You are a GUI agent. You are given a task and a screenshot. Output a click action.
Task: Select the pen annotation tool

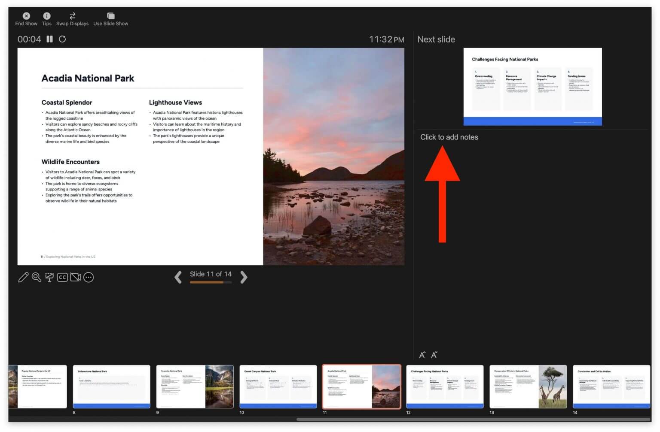23,277
